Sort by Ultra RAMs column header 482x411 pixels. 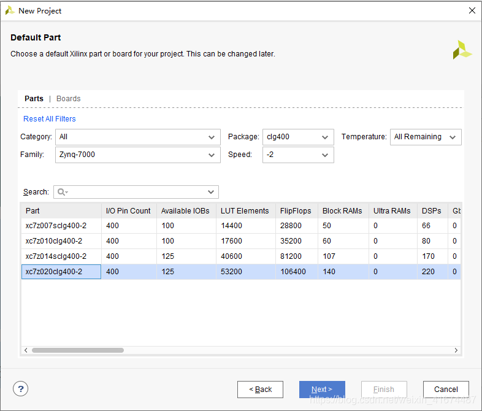393,211
